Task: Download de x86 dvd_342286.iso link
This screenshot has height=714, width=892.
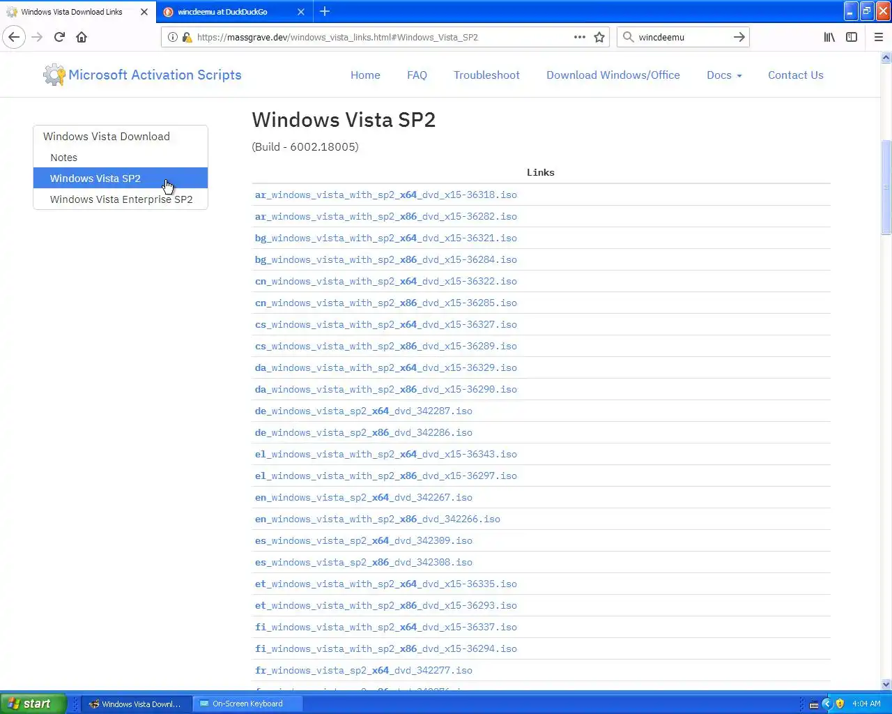Action: [364, 432]
